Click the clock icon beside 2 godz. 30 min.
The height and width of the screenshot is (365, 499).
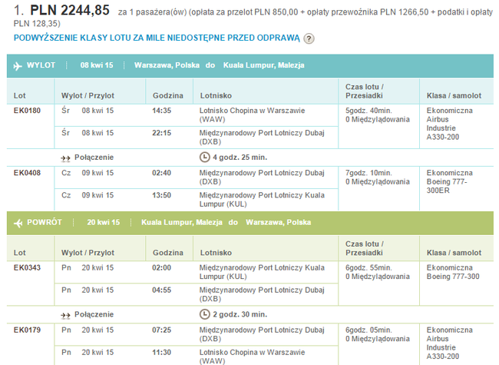tap(205, 314)
